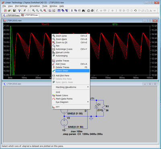161x149 pixels.
Task: Choose Add Trace menu entry
Action: click(x=71, y=64)
